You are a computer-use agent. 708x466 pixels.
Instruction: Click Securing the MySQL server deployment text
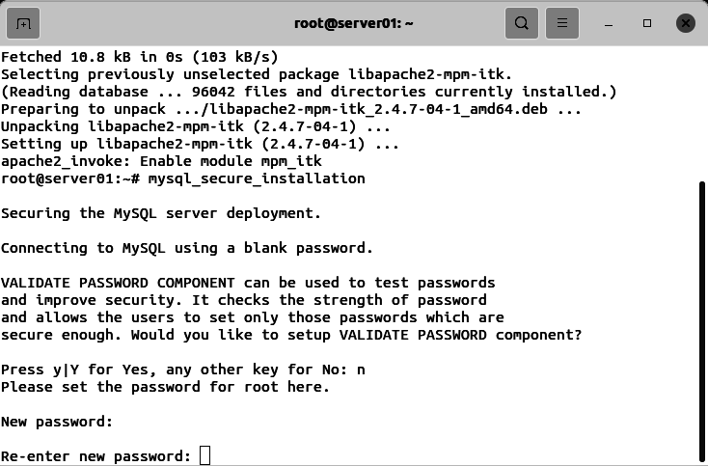point(161,213)
